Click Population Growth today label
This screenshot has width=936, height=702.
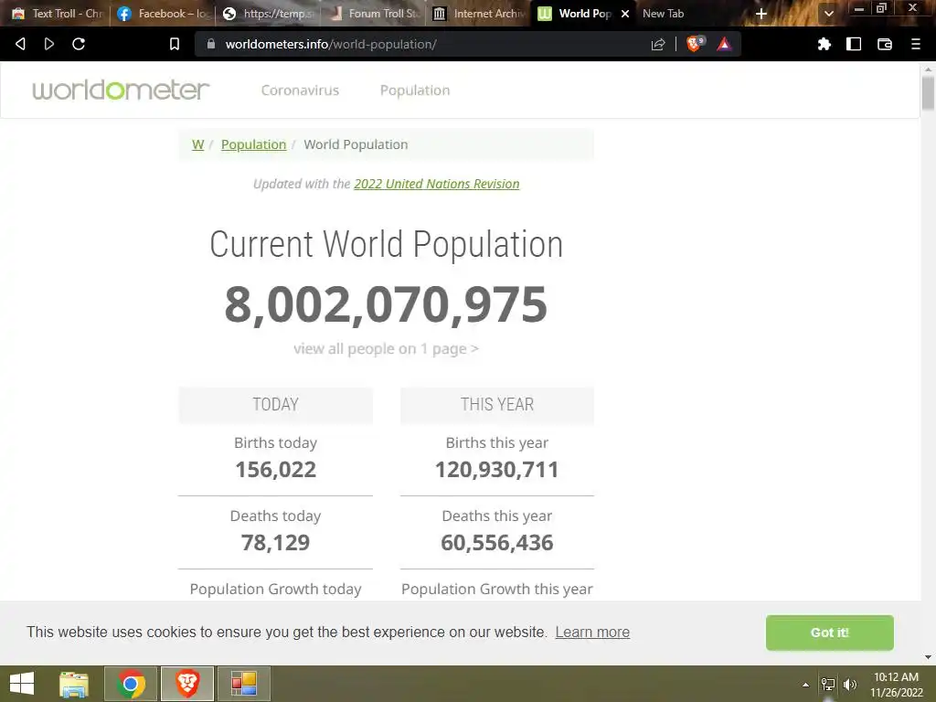click(275, 590)
